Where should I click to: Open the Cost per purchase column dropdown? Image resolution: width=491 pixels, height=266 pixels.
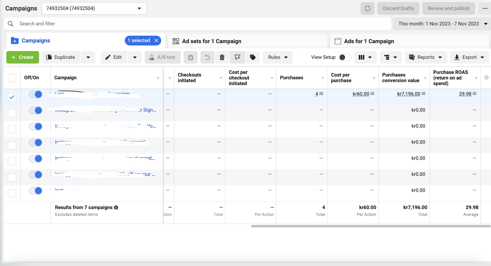374,78
